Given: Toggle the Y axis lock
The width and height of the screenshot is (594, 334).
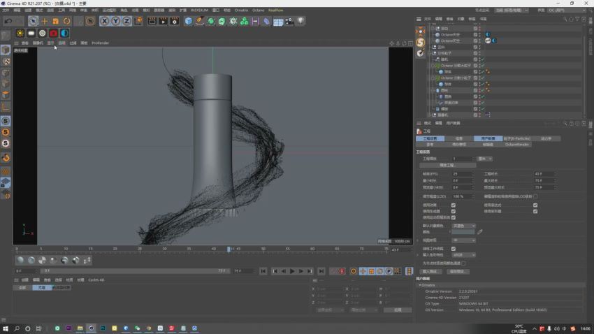Looking at the screenshot, I should pyautogui.click(x=115, y=21).
